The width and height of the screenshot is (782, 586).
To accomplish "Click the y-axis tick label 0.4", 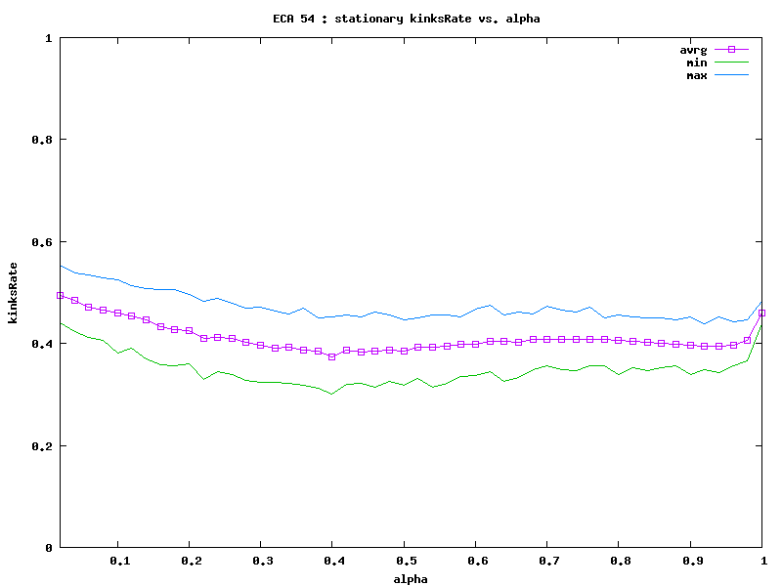I will coord(43,344).
